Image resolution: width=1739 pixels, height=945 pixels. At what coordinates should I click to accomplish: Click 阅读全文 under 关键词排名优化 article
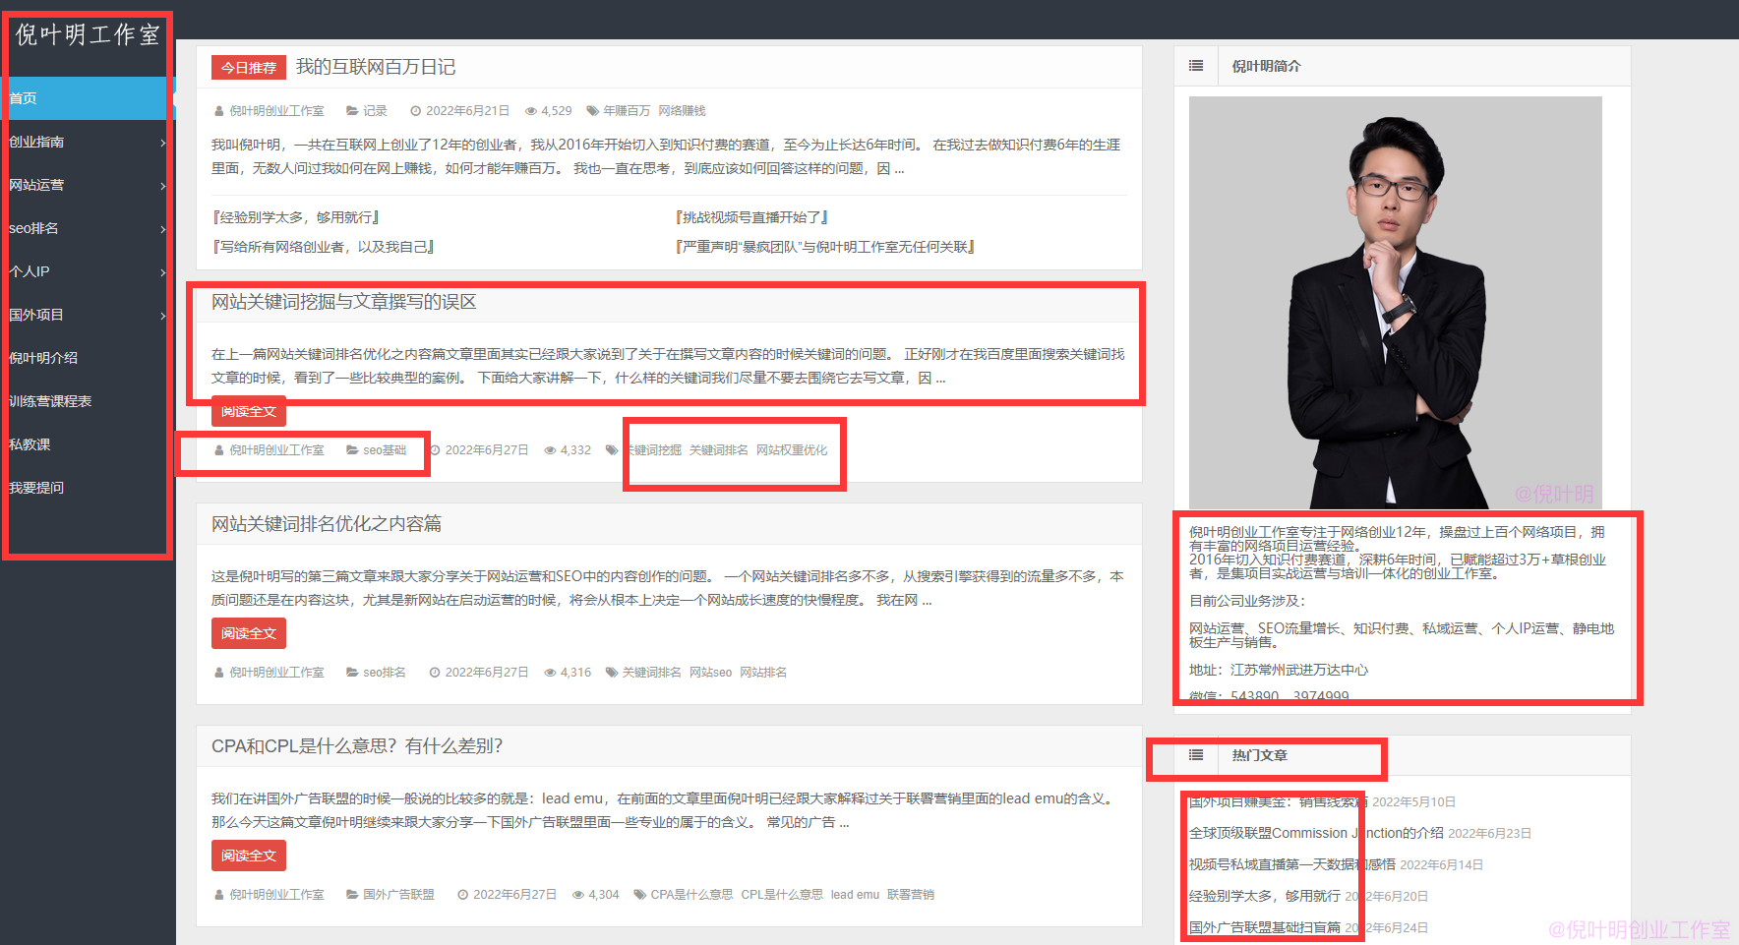249,633
